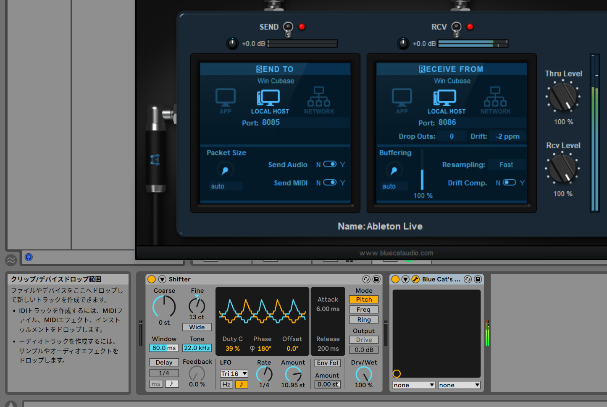
Task: Select NETWORK icon in Receive From panel
Action: tap(495, 101)
